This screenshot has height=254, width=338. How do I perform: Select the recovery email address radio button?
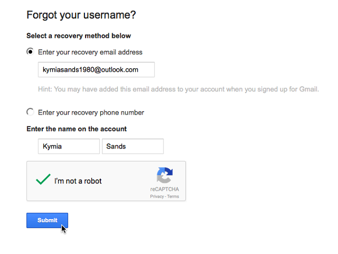tap(30, 52)
